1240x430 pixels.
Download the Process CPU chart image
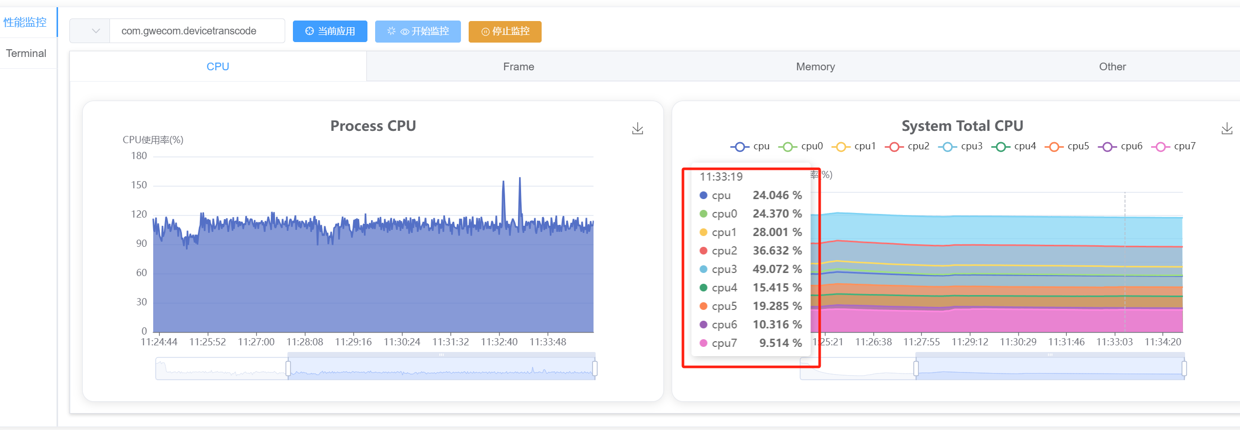[x=637, y=128]
